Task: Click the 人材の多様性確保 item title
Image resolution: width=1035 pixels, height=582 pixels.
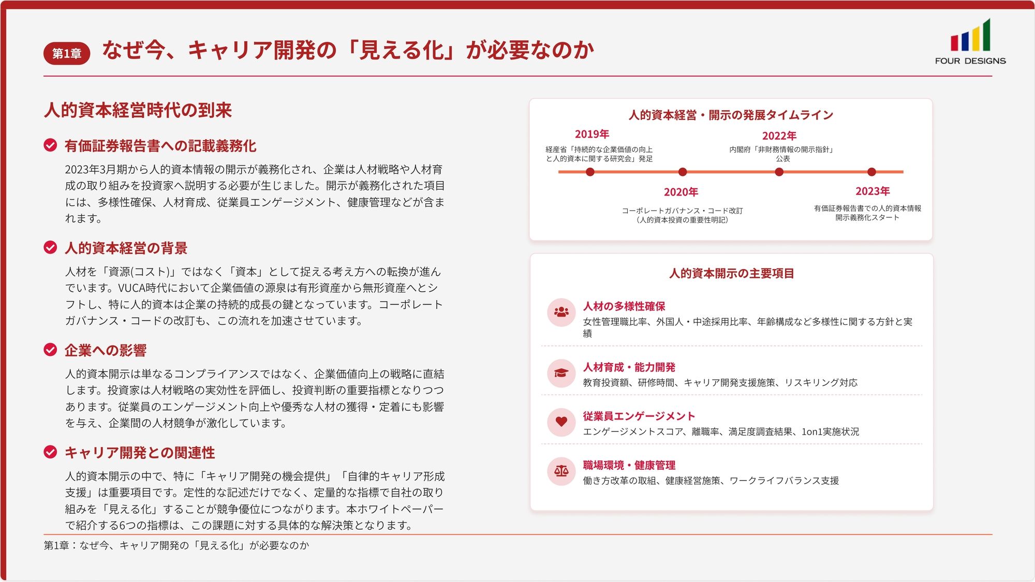Action: coord(624,306)
